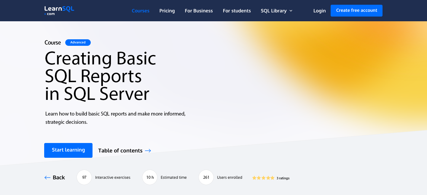Click the 10 h time circle

(x=150, y=177)
